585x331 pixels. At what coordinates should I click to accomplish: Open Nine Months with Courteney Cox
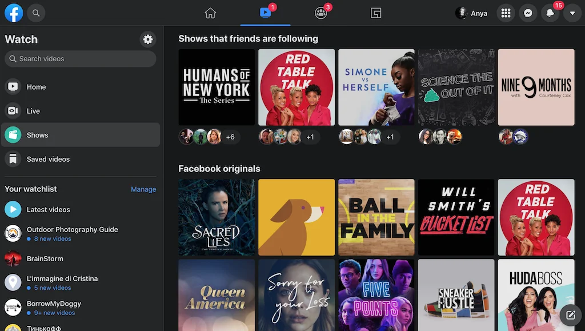pyautogui.click(x=536, y=87)
